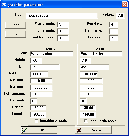Click the dialog title bar text
129x136 pixels.
(x=23, y=5)
